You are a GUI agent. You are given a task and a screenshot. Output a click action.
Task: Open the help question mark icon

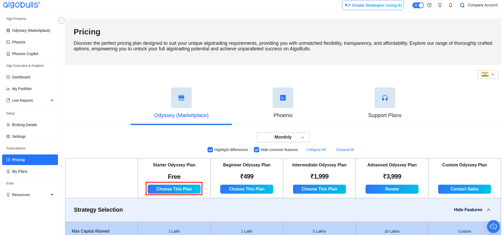click(x=429, y=5)
